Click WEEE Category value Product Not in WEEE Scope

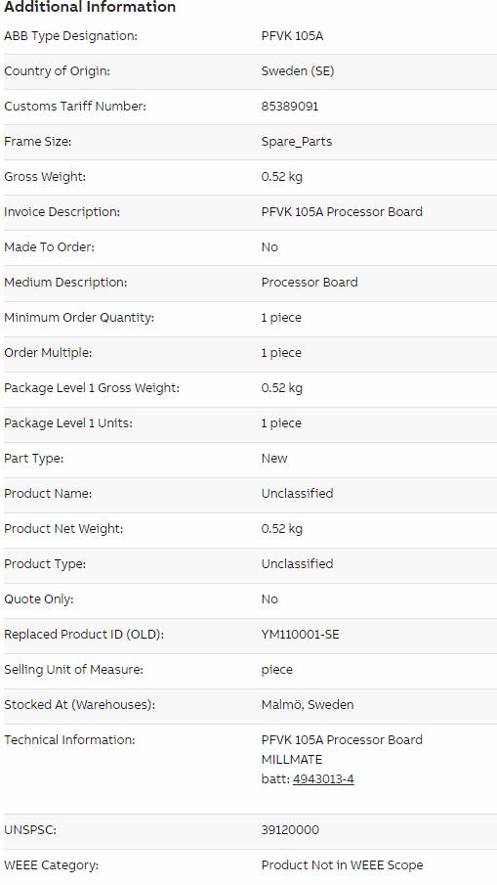click(x=342, y=865)
